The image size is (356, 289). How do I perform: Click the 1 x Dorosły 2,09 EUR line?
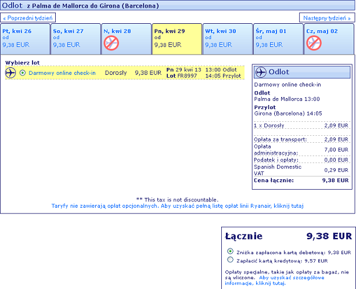click(x=301, y=125)
